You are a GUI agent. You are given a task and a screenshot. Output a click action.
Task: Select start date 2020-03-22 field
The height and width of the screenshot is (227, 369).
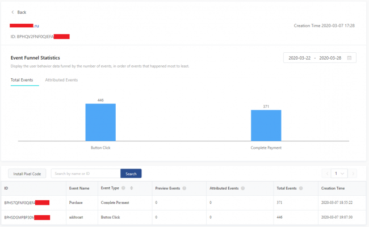[x=300, y=58]
